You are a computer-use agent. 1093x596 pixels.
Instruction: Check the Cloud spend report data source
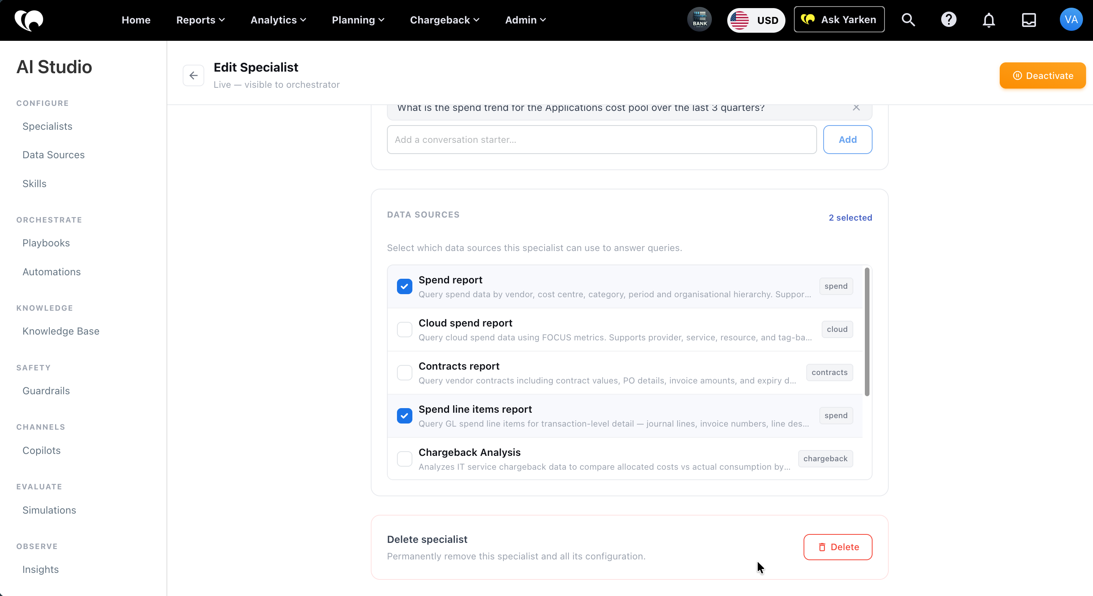[x=404, y=329]
